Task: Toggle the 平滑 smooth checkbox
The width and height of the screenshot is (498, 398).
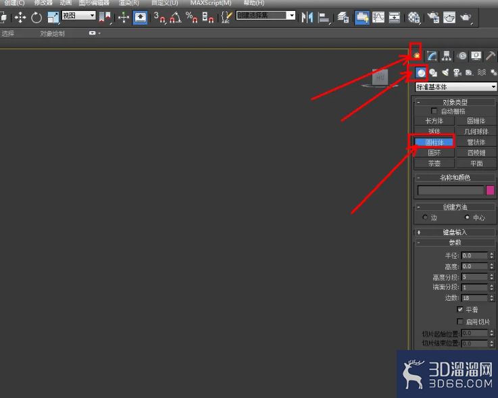Action: (460, 309)
